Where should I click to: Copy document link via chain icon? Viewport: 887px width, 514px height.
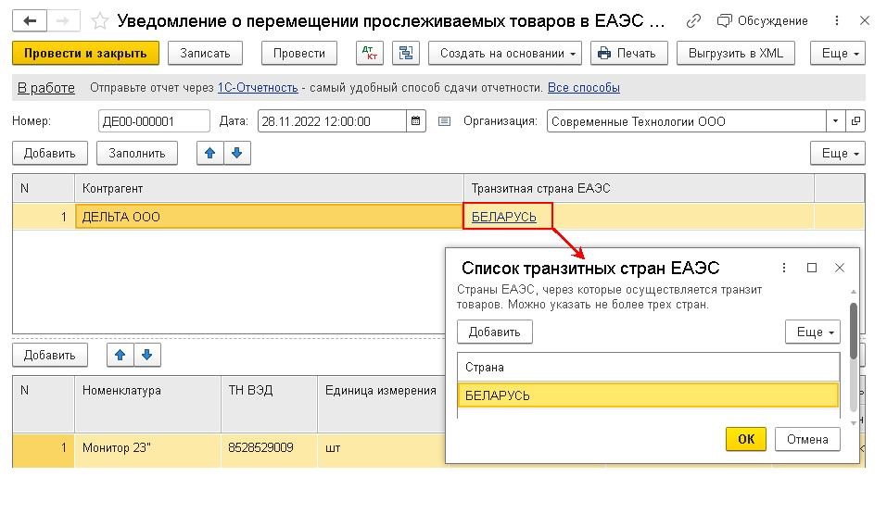(694, 20)
